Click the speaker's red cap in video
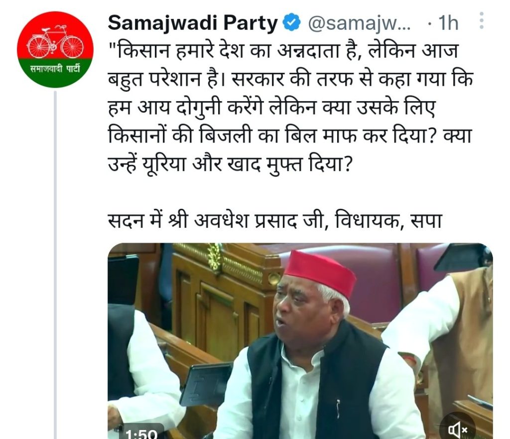Viewport: 510px width, 439px height. (319, 272)
